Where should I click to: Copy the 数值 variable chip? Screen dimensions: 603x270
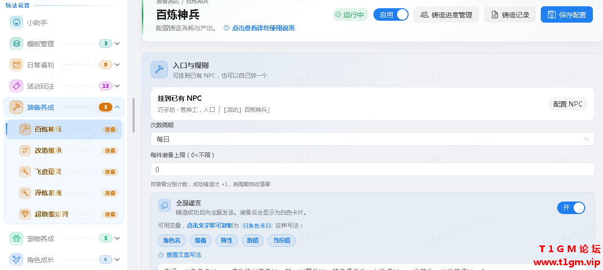(x=253, y=240)
